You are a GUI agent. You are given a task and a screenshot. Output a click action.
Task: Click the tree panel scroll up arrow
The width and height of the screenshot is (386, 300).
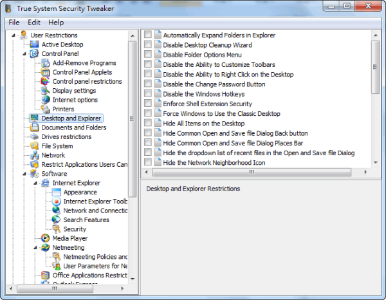click(x=133, y=35)
